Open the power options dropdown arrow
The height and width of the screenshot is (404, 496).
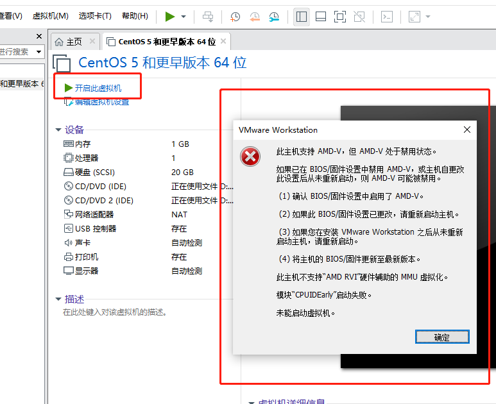pos(184,17)
